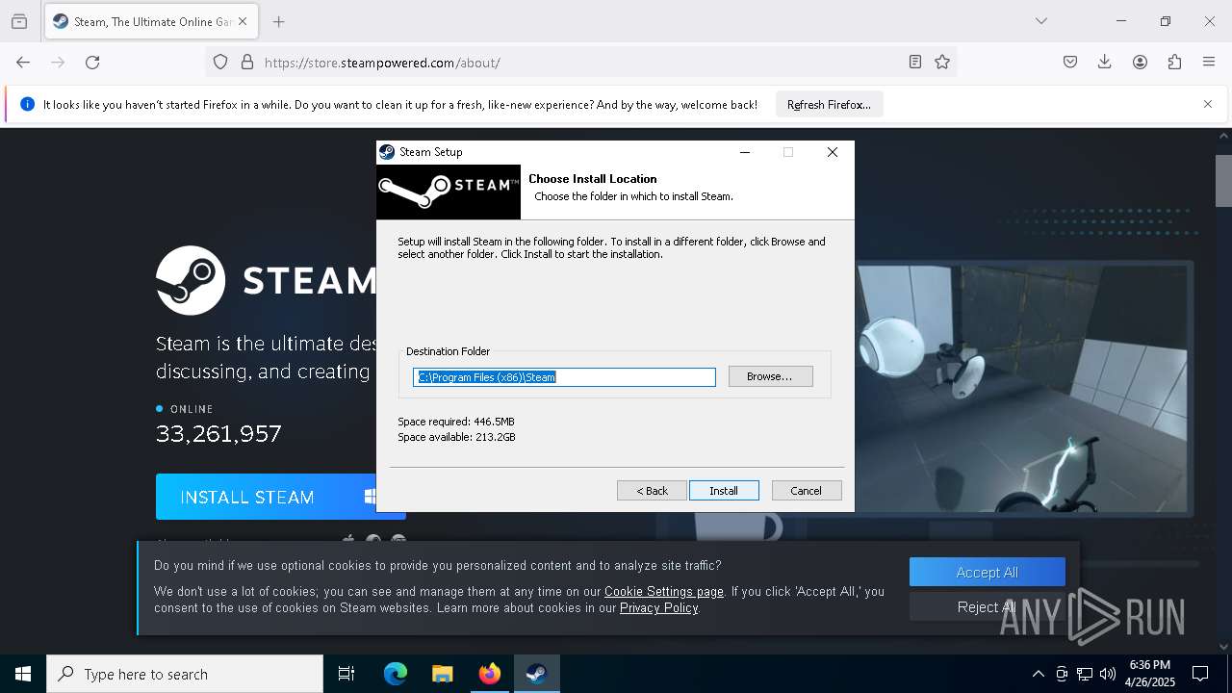Open a new Firefox tab
Image resolution: width=1232 pixels, height=693 pixels.
[x=278, y=21]
